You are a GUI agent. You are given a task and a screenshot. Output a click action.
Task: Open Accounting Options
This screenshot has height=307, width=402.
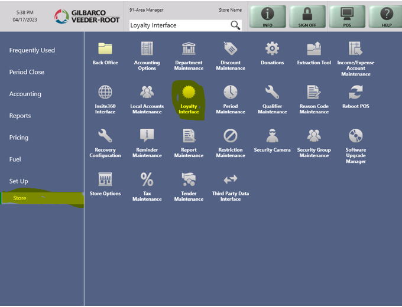click(147, 50)
